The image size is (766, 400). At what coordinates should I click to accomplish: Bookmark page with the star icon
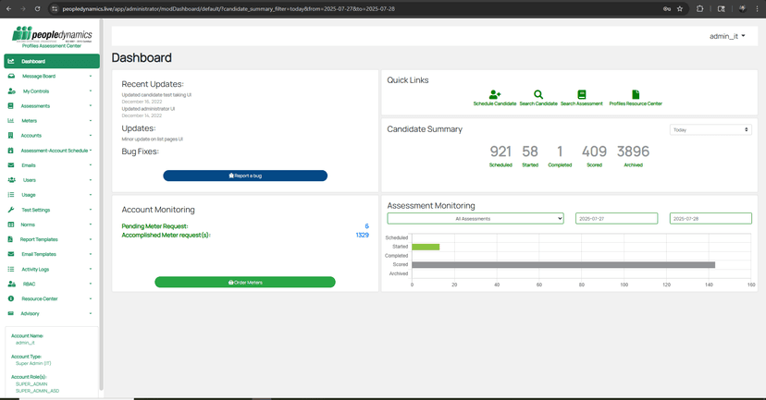tap(680, 9)
